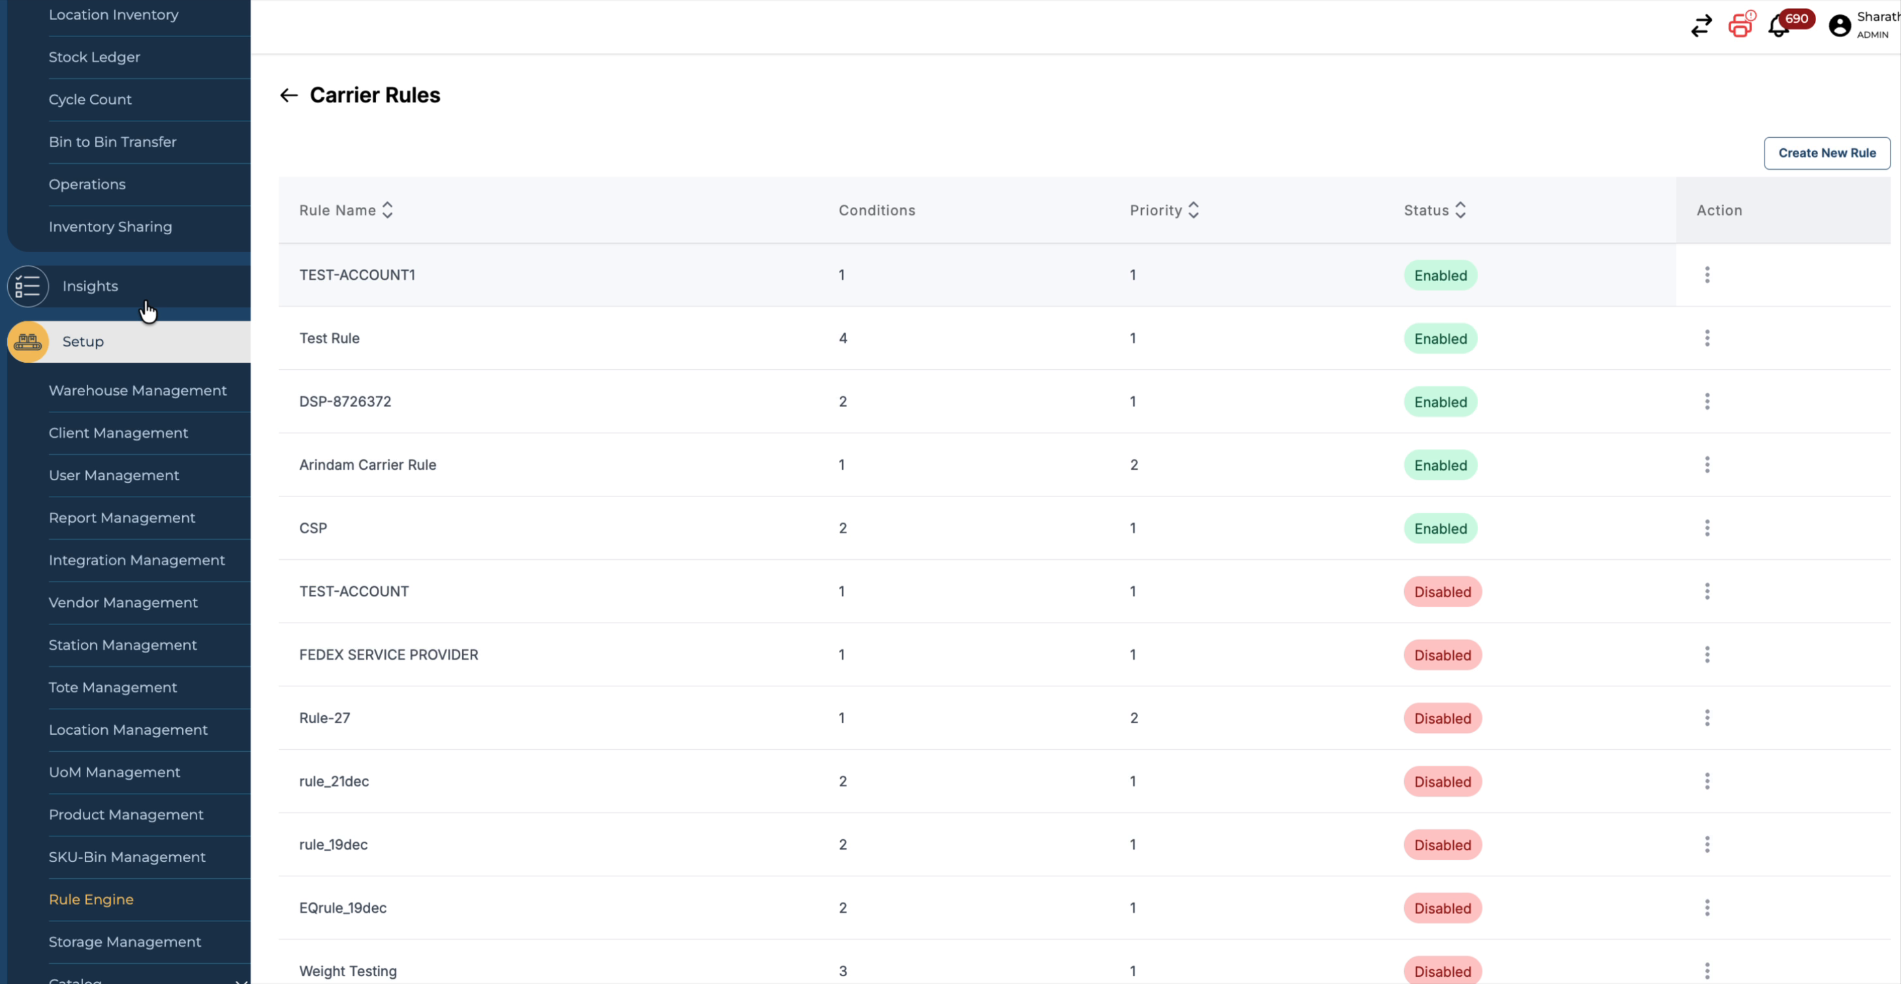Click Enabled badge in CSP row
This screenshot has width=1901, height=984.
(1441, 529)
